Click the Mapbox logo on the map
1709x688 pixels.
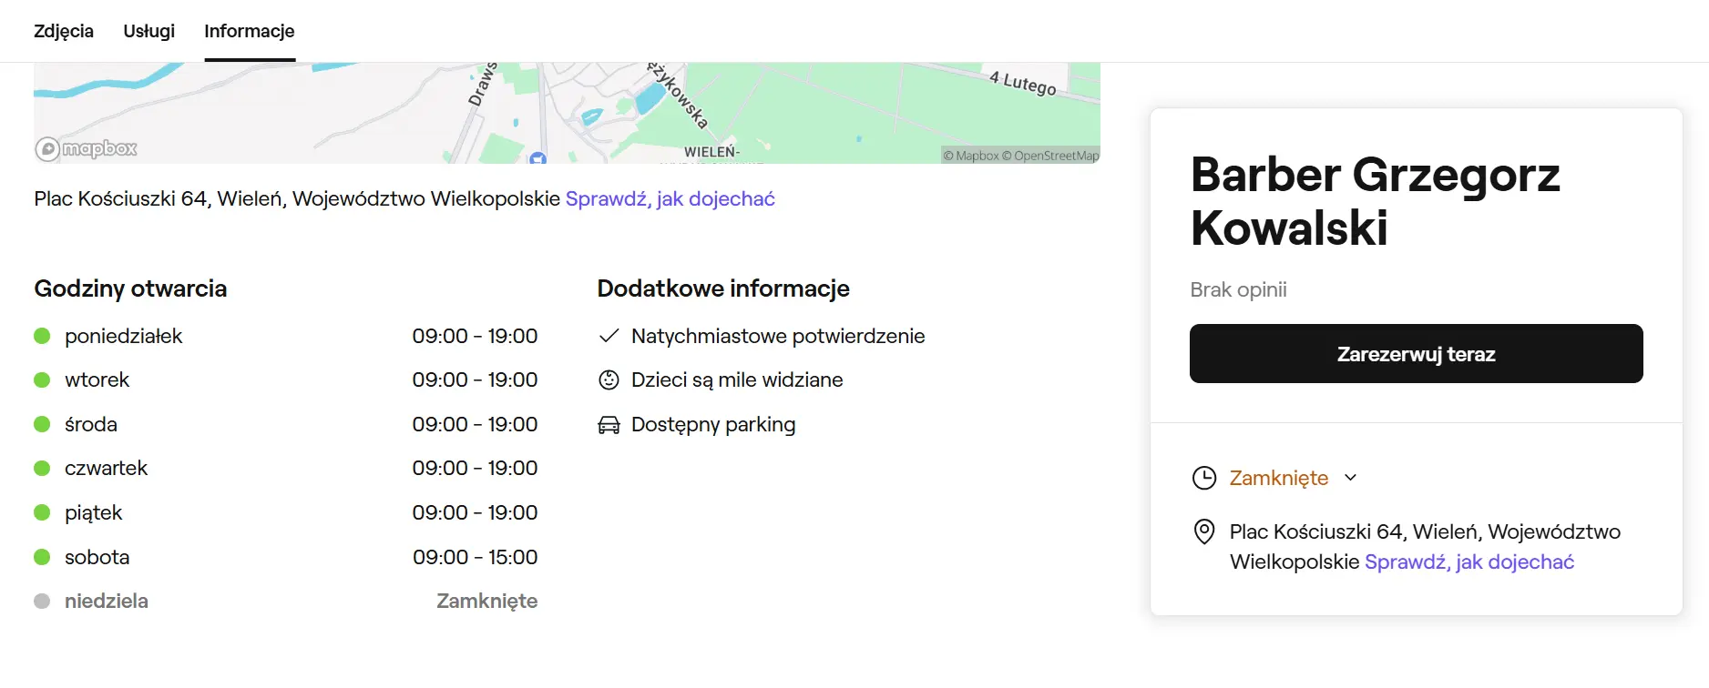[x=86, y=148]
